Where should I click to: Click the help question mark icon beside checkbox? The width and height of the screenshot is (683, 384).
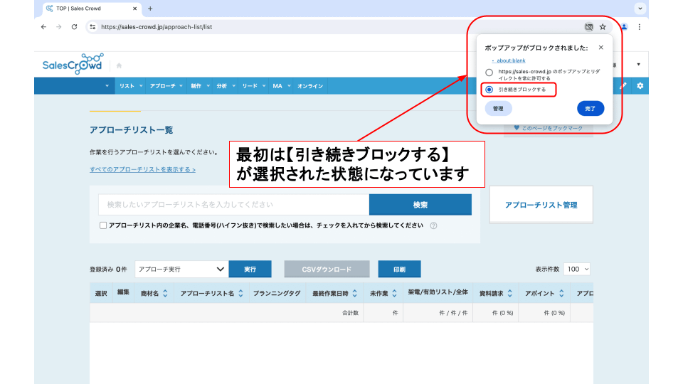[x=433, y=225]
